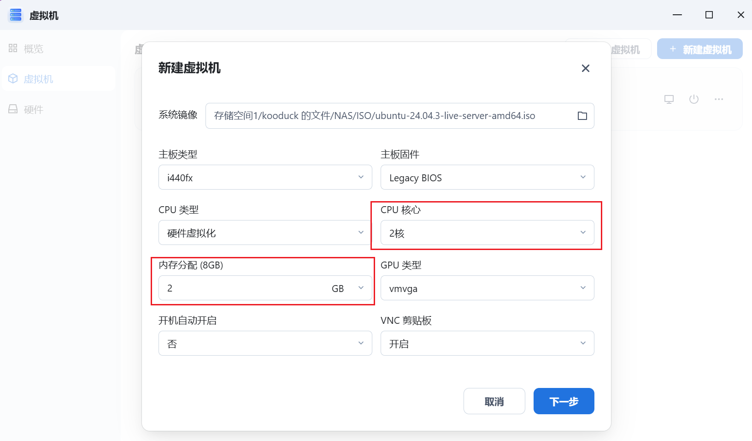Open the ellipsis more-options icon

click(719, 99)
